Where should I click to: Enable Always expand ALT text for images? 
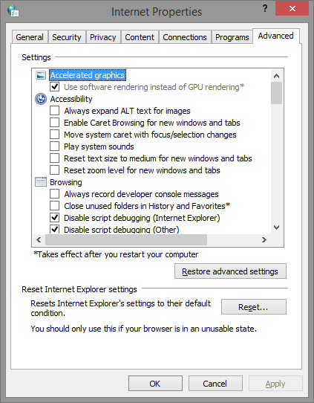[55, 111]
